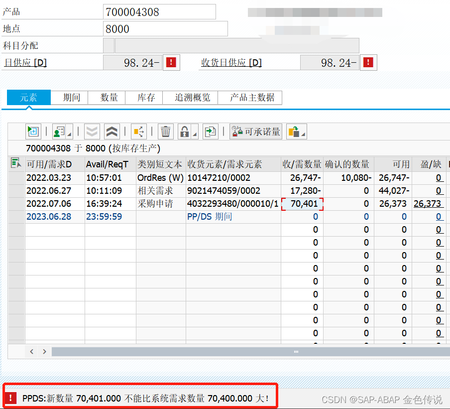This screenshot has width=450, height=409.
Task: Click the padlock lock icon
Action: pos(185,132)
